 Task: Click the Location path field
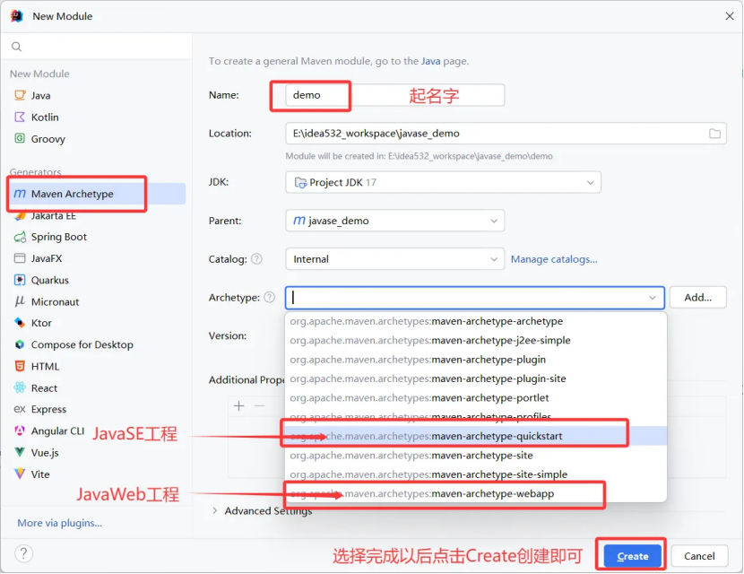pos(506,134)
